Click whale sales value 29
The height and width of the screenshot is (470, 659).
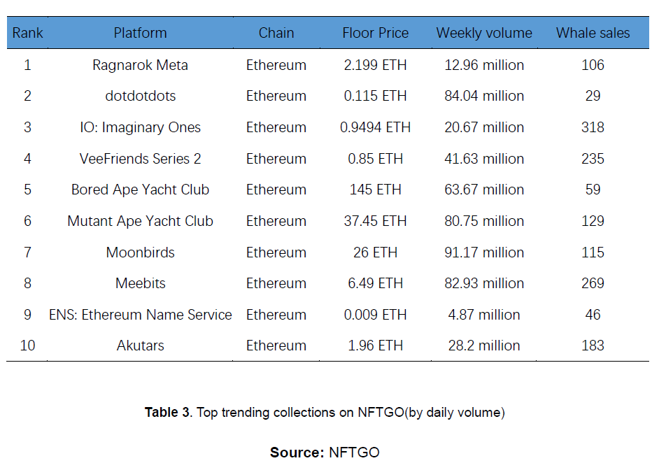point(593,96)
